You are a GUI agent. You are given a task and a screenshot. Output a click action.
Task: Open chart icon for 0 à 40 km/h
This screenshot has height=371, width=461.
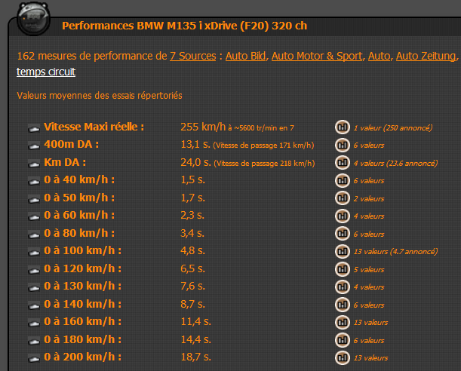(343, 180)
